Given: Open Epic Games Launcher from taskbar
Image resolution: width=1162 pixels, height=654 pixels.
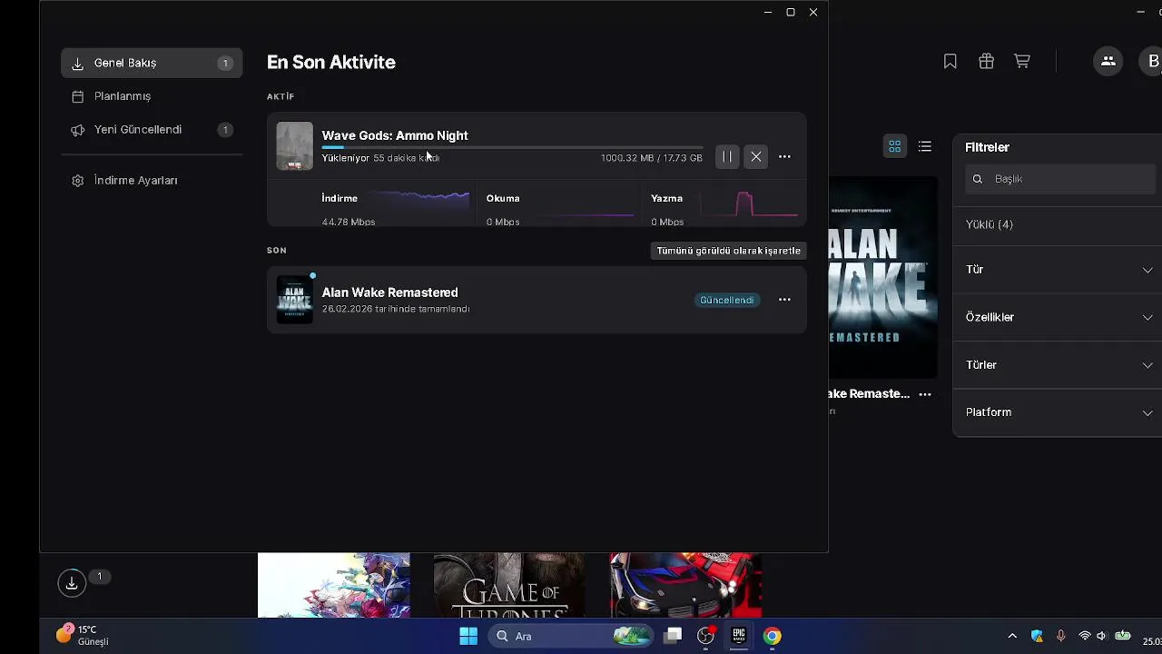Looking at the screenshot, I should pyautogui.click(x=739, y=636).
